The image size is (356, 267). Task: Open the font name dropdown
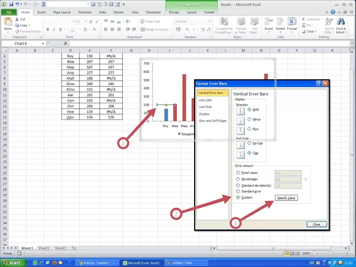(73, 21)
